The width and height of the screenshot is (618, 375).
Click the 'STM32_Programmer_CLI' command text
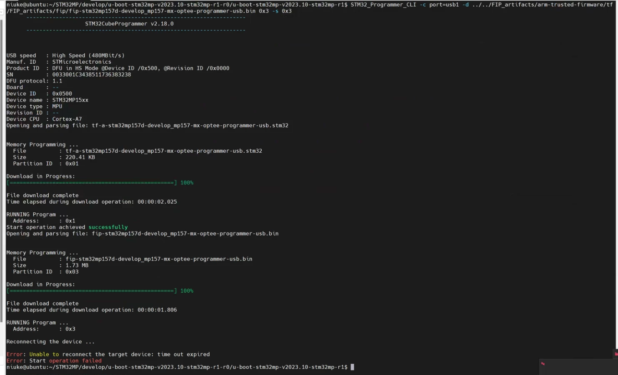pyautogui.click(x=383, y=5)
